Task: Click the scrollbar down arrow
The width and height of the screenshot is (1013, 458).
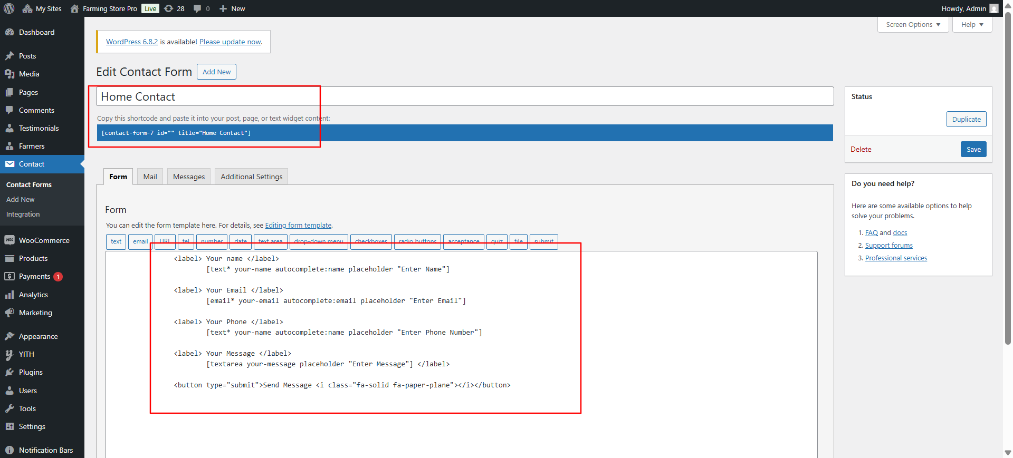Action: 1008,453
